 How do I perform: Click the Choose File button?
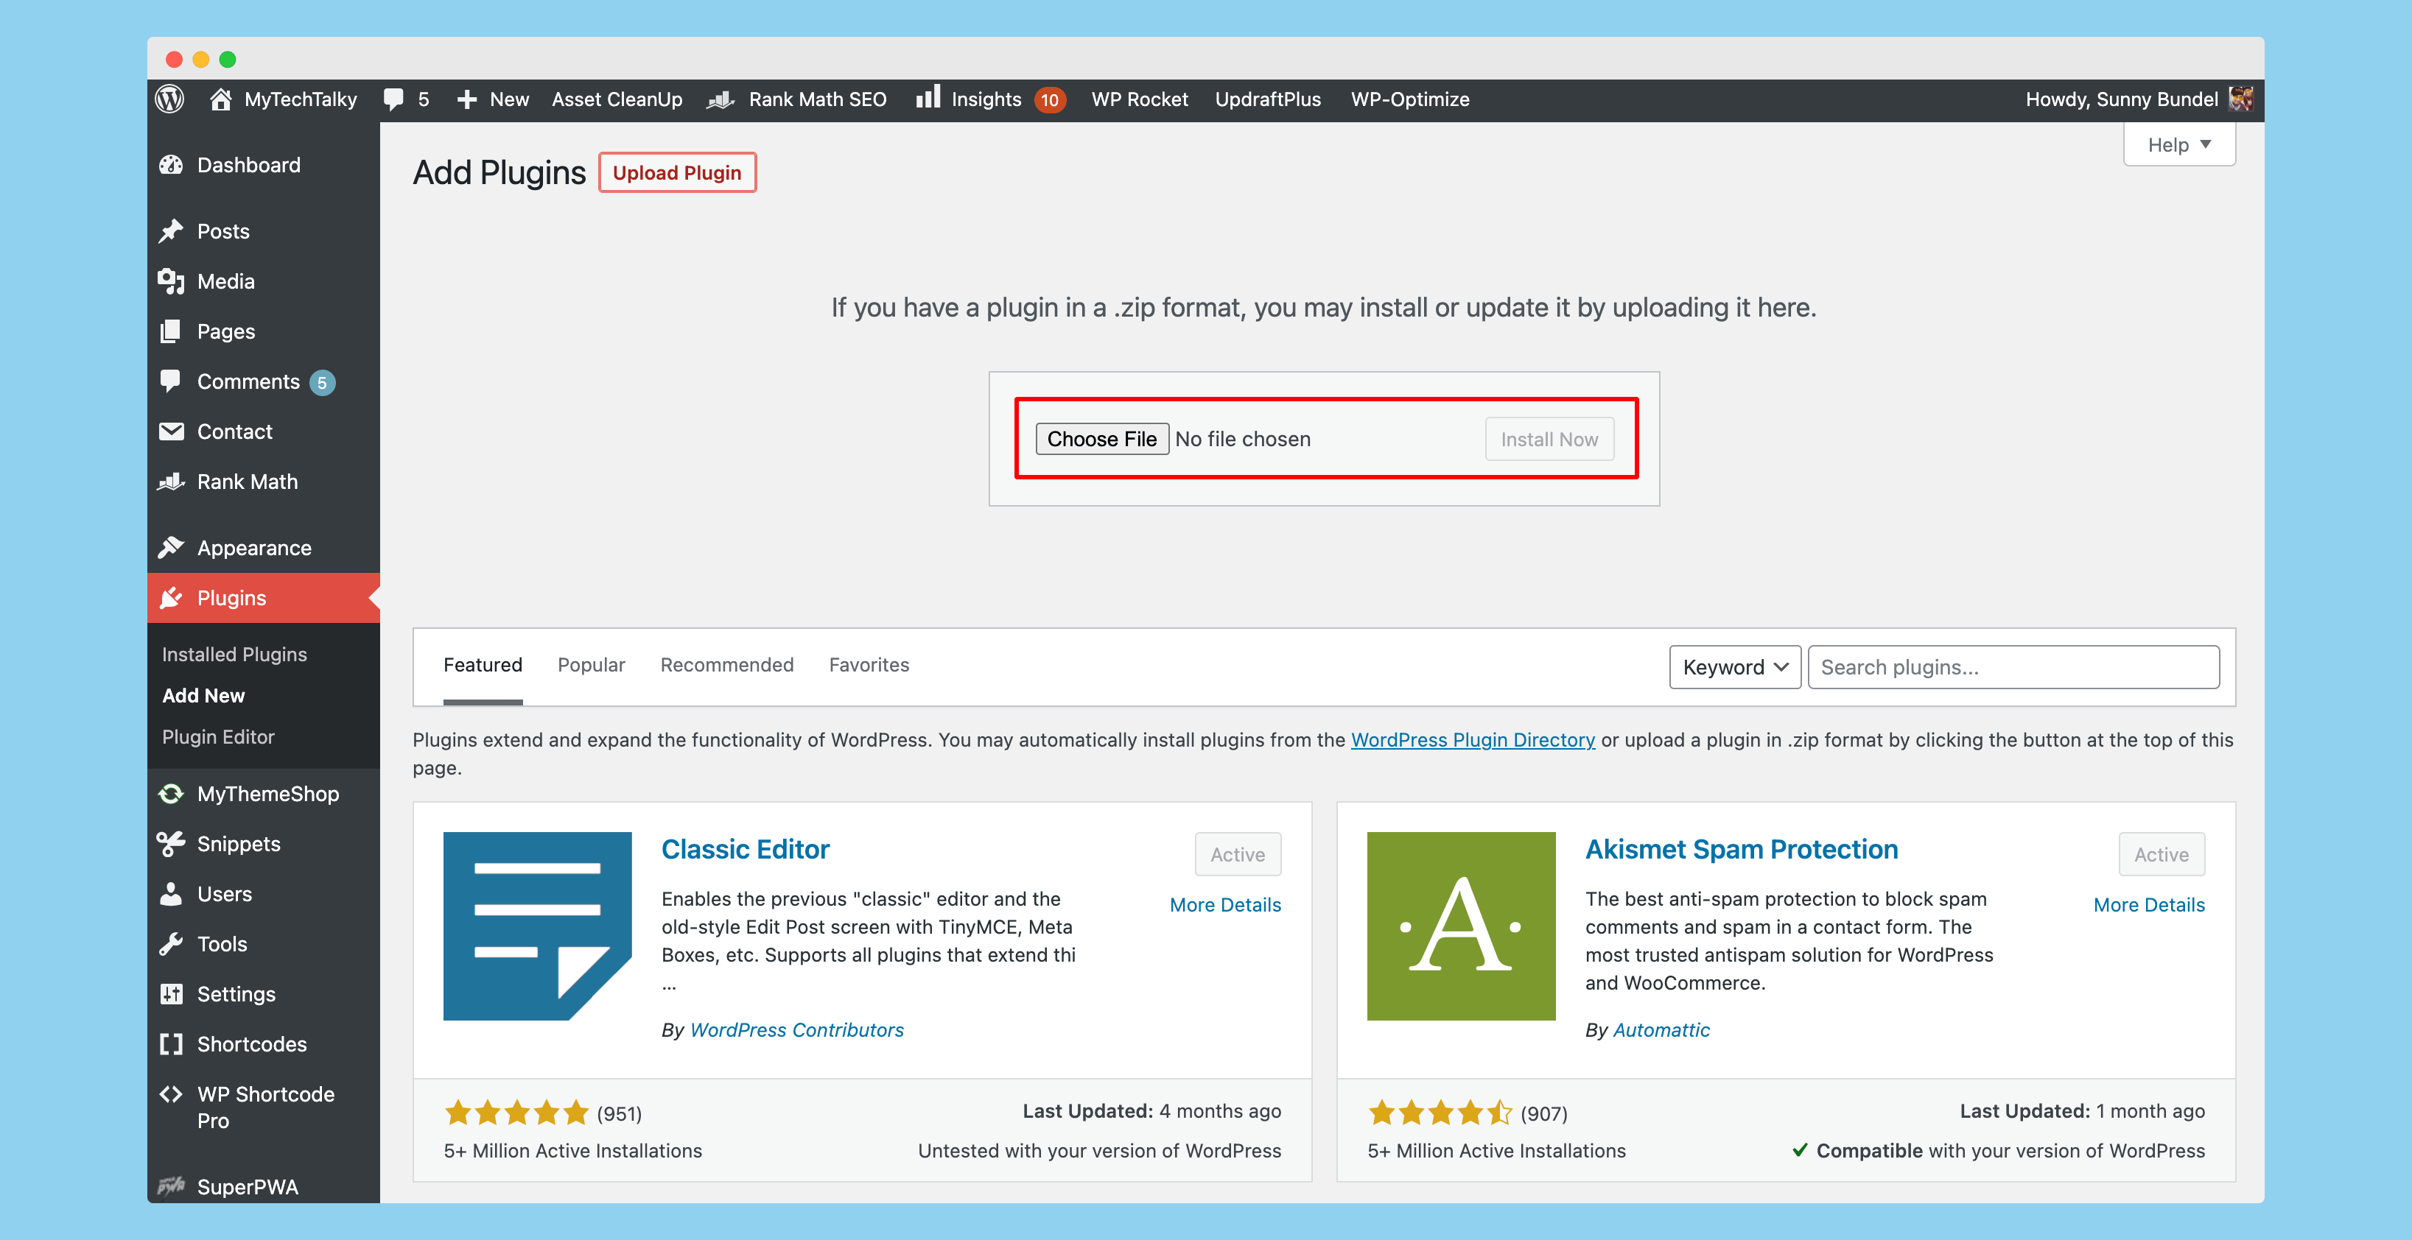[1102, 439]
